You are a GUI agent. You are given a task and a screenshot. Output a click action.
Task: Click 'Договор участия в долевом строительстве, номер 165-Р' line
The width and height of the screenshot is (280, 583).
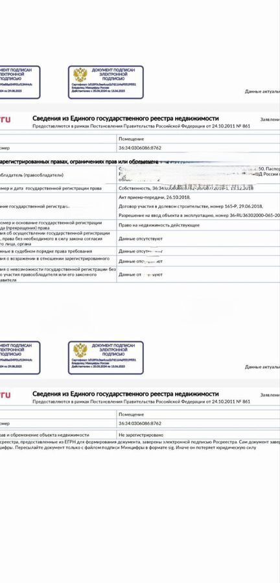coord(191,207)
